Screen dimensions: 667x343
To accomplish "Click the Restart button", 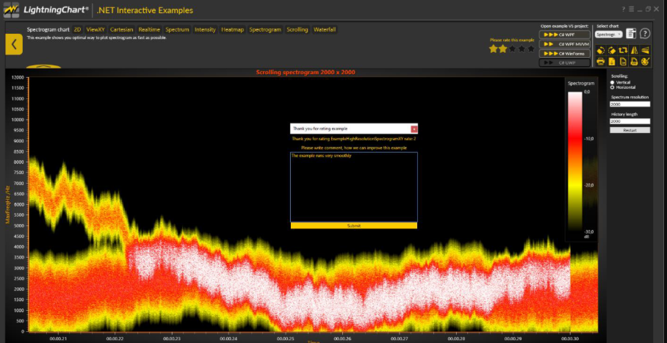I will 630,130.
